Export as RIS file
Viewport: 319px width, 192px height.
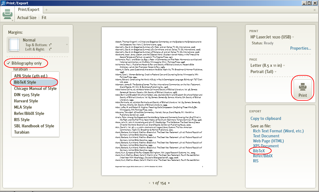pyautogui.click(x=256, y=161)
